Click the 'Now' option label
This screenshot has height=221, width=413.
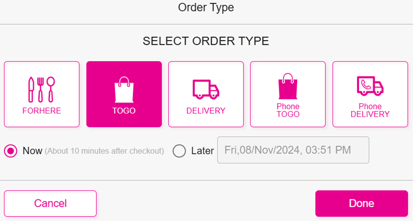32,150
